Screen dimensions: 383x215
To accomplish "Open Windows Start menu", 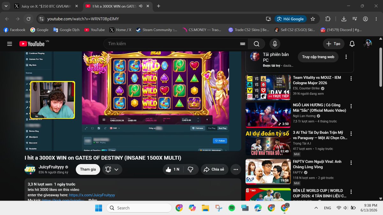I will click(99, 208).
